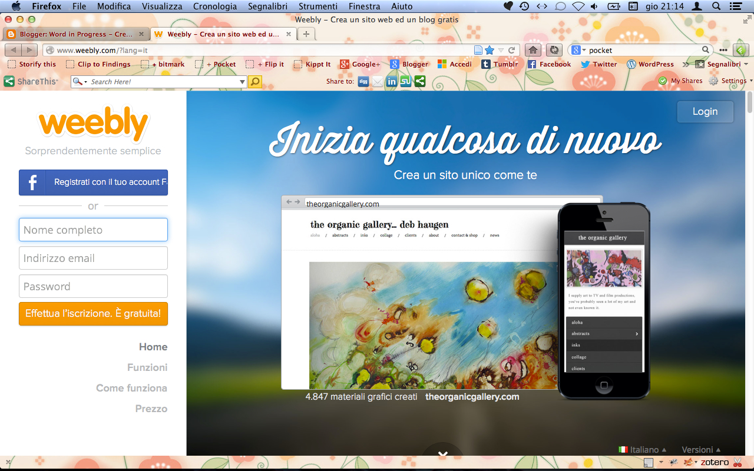Open Versioni selector
This screenshot has width=754, height=471.
[701, 450]
